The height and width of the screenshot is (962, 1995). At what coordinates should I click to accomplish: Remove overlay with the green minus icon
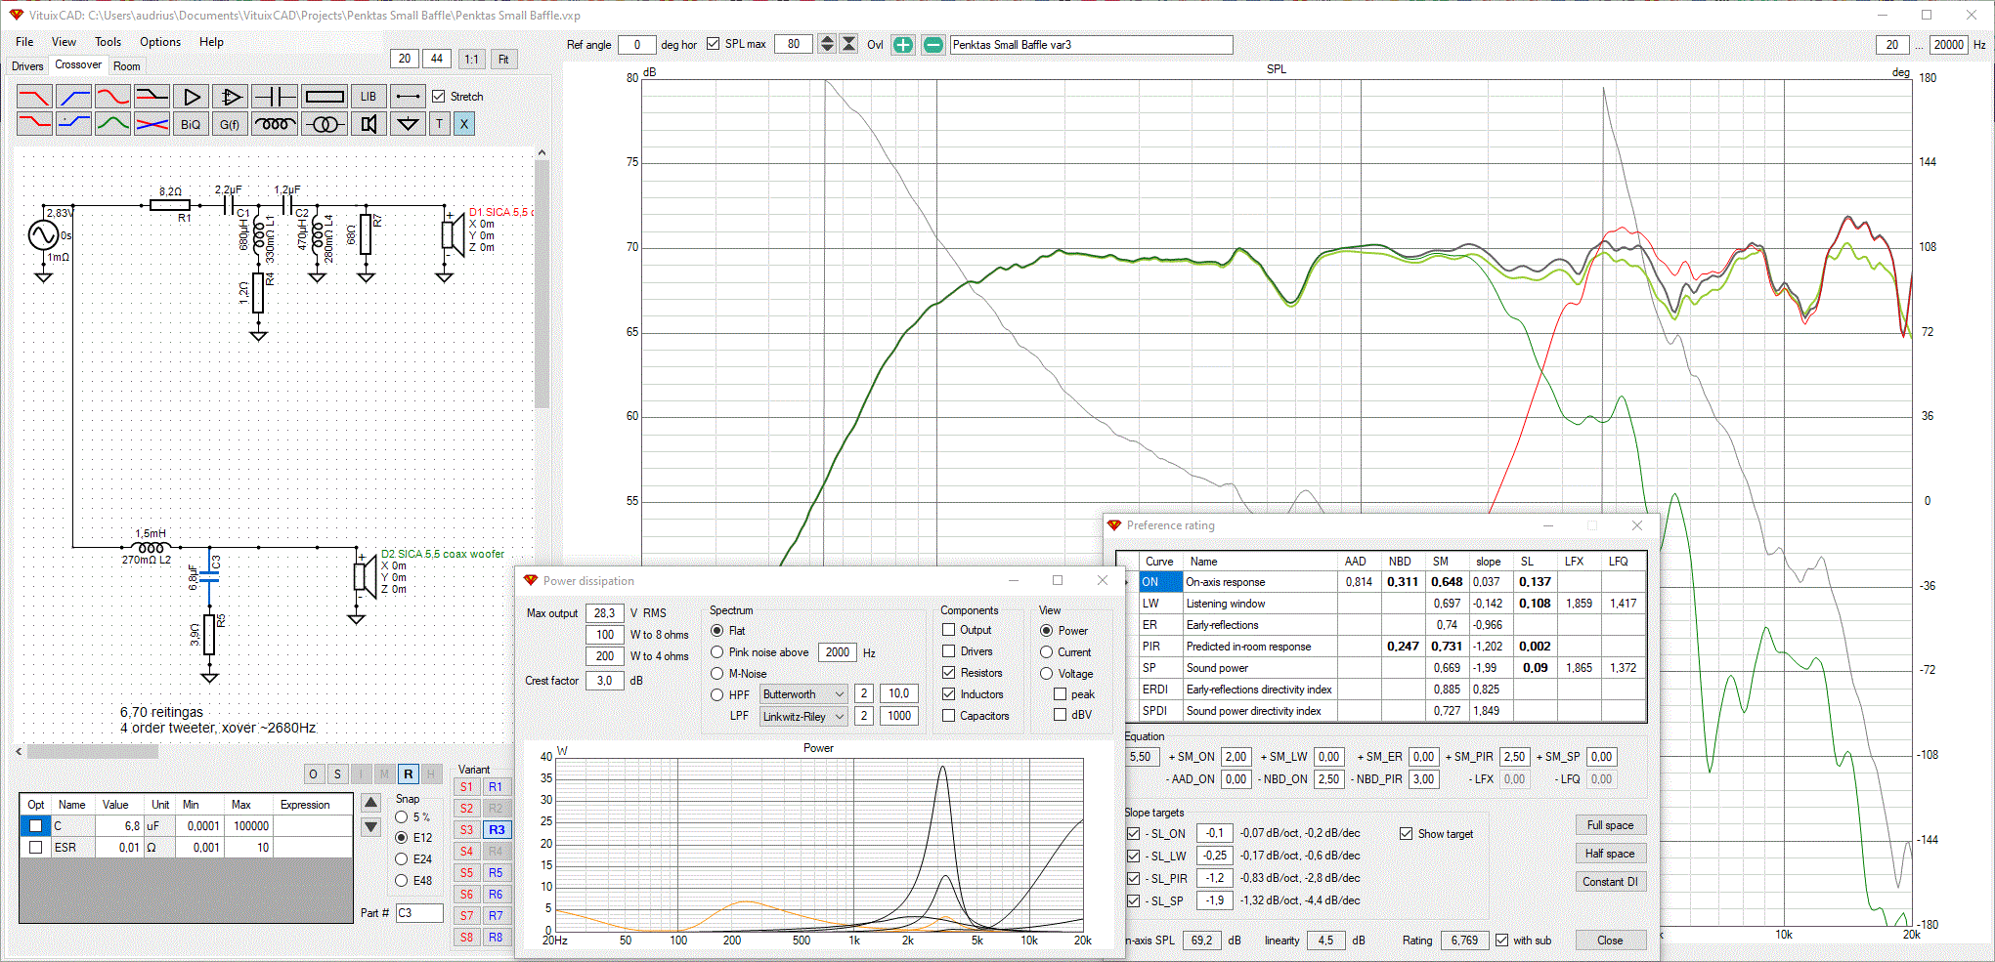coord(933,45)
